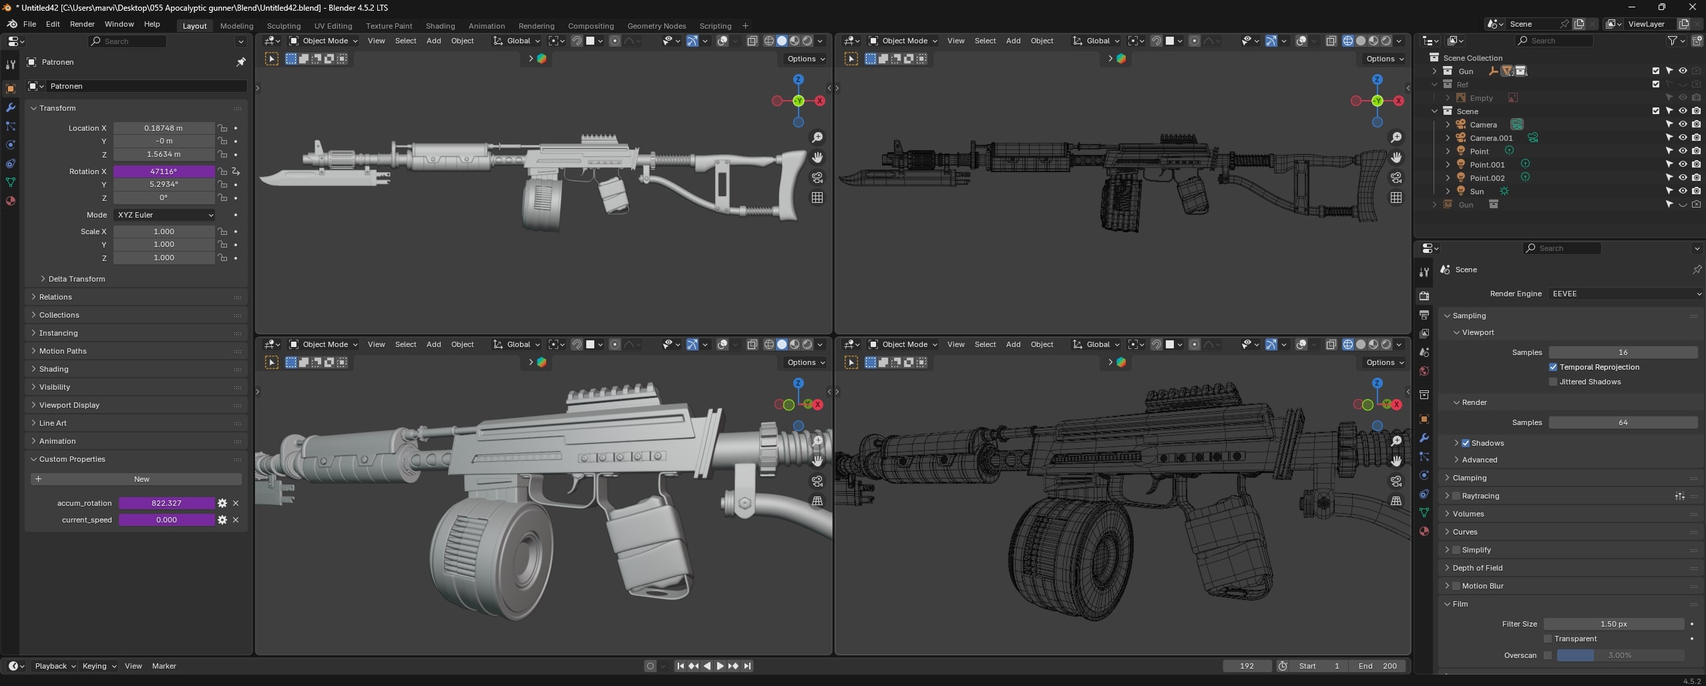Adjust the render Samples slider
Screen dimensions: 1706x686
1623,422
